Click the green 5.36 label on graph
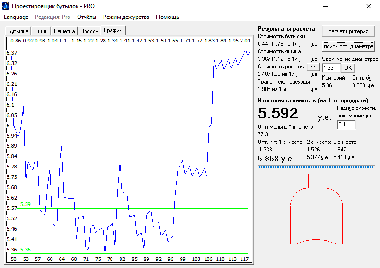 (x=26, y=250)
